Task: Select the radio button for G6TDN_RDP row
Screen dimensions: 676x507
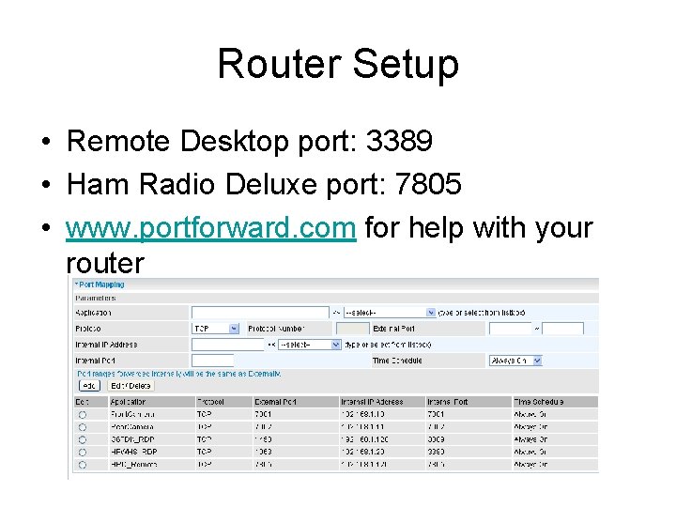Action: pos(83,439)
